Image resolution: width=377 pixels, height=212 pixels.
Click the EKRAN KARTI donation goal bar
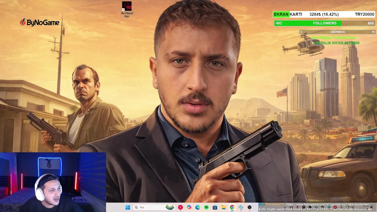(x=325, y=14)
